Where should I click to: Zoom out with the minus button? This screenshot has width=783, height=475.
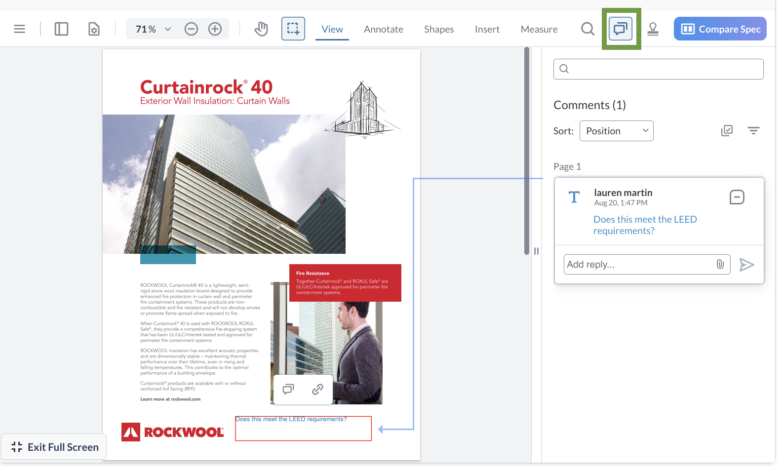[x=191, y=29]
